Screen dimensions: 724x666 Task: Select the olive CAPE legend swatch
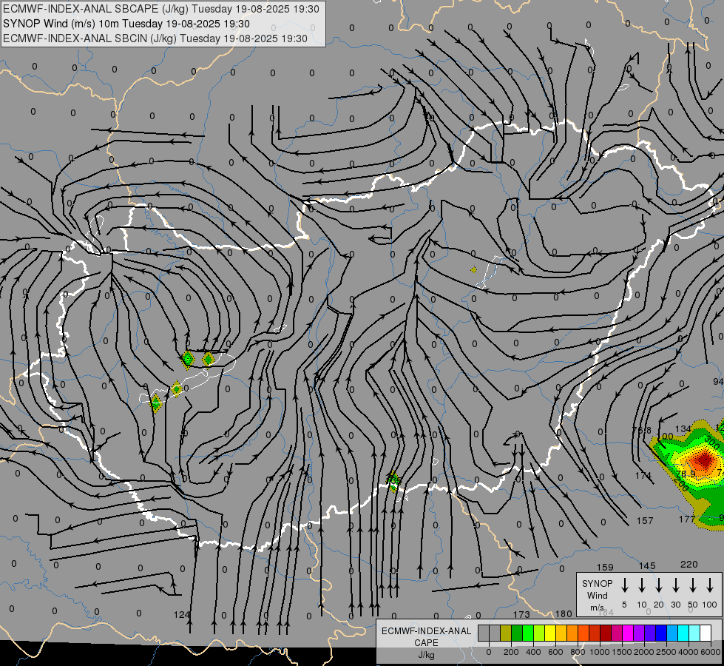506,633
